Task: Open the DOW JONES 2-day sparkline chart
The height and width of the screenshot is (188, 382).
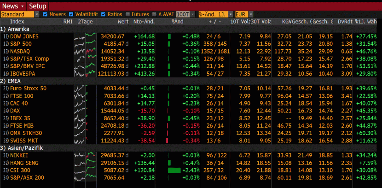Action: (85, 36)
